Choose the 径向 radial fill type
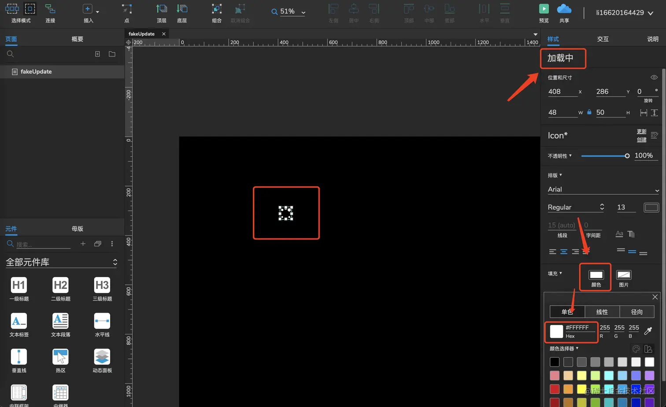This screenshot has width=666, height=407. click(x=637, y=312)
